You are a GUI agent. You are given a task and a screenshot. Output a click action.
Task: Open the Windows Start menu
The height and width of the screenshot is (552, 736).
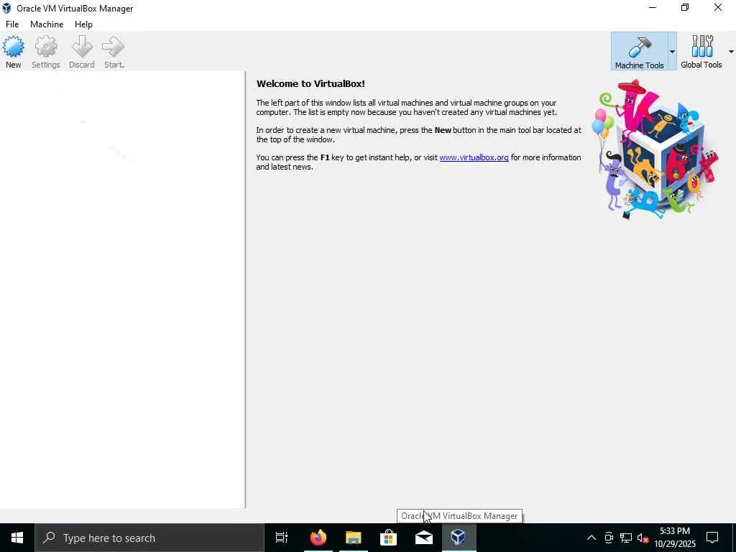[x=17, y=538]
